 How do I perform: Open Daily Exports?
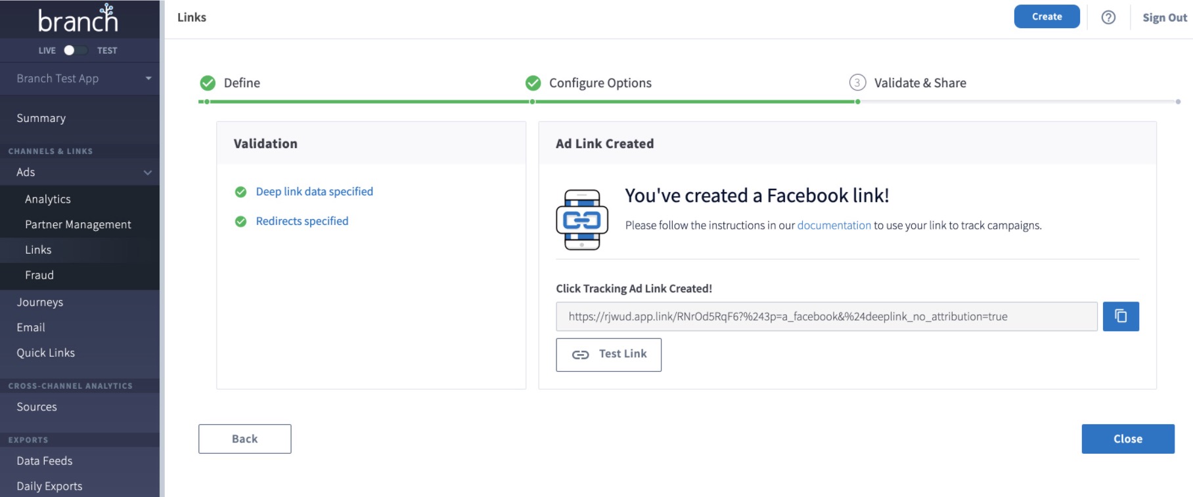point(49,487)
